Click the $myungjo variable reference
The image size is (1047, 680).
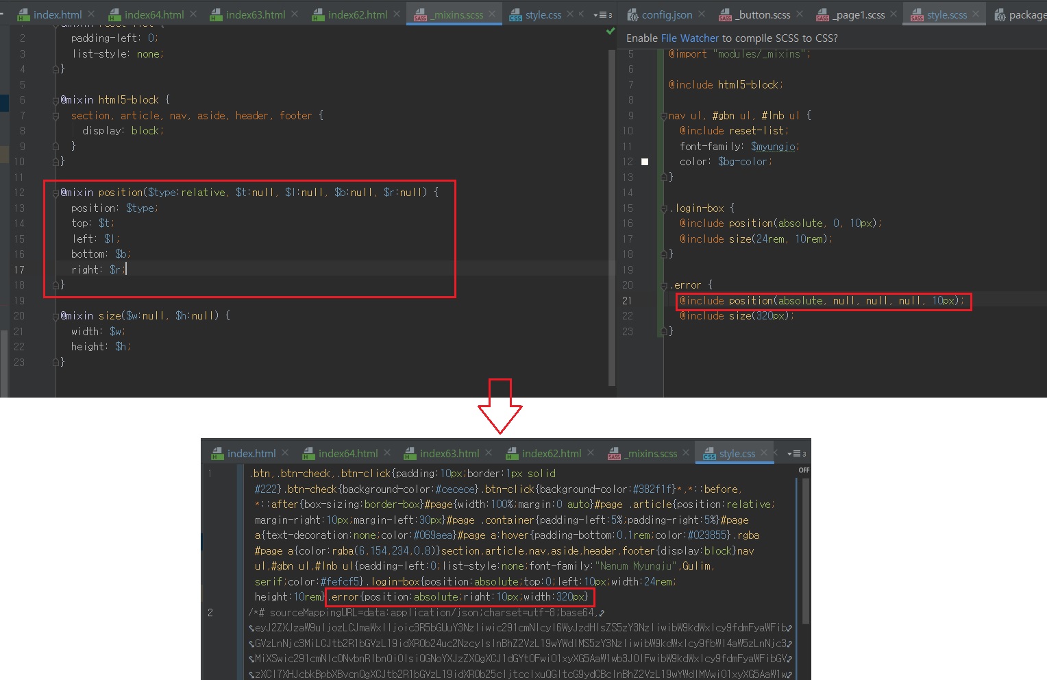[x=774, y=147]
